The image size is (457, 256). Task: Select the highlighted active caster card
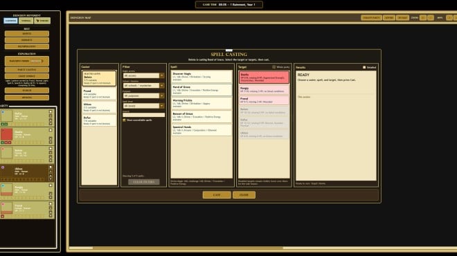click(x=99, y=78)
